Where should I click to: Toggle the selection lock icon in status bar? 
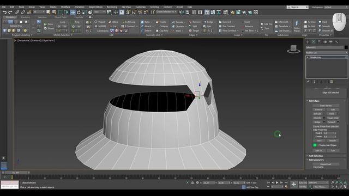click(192, 183)
